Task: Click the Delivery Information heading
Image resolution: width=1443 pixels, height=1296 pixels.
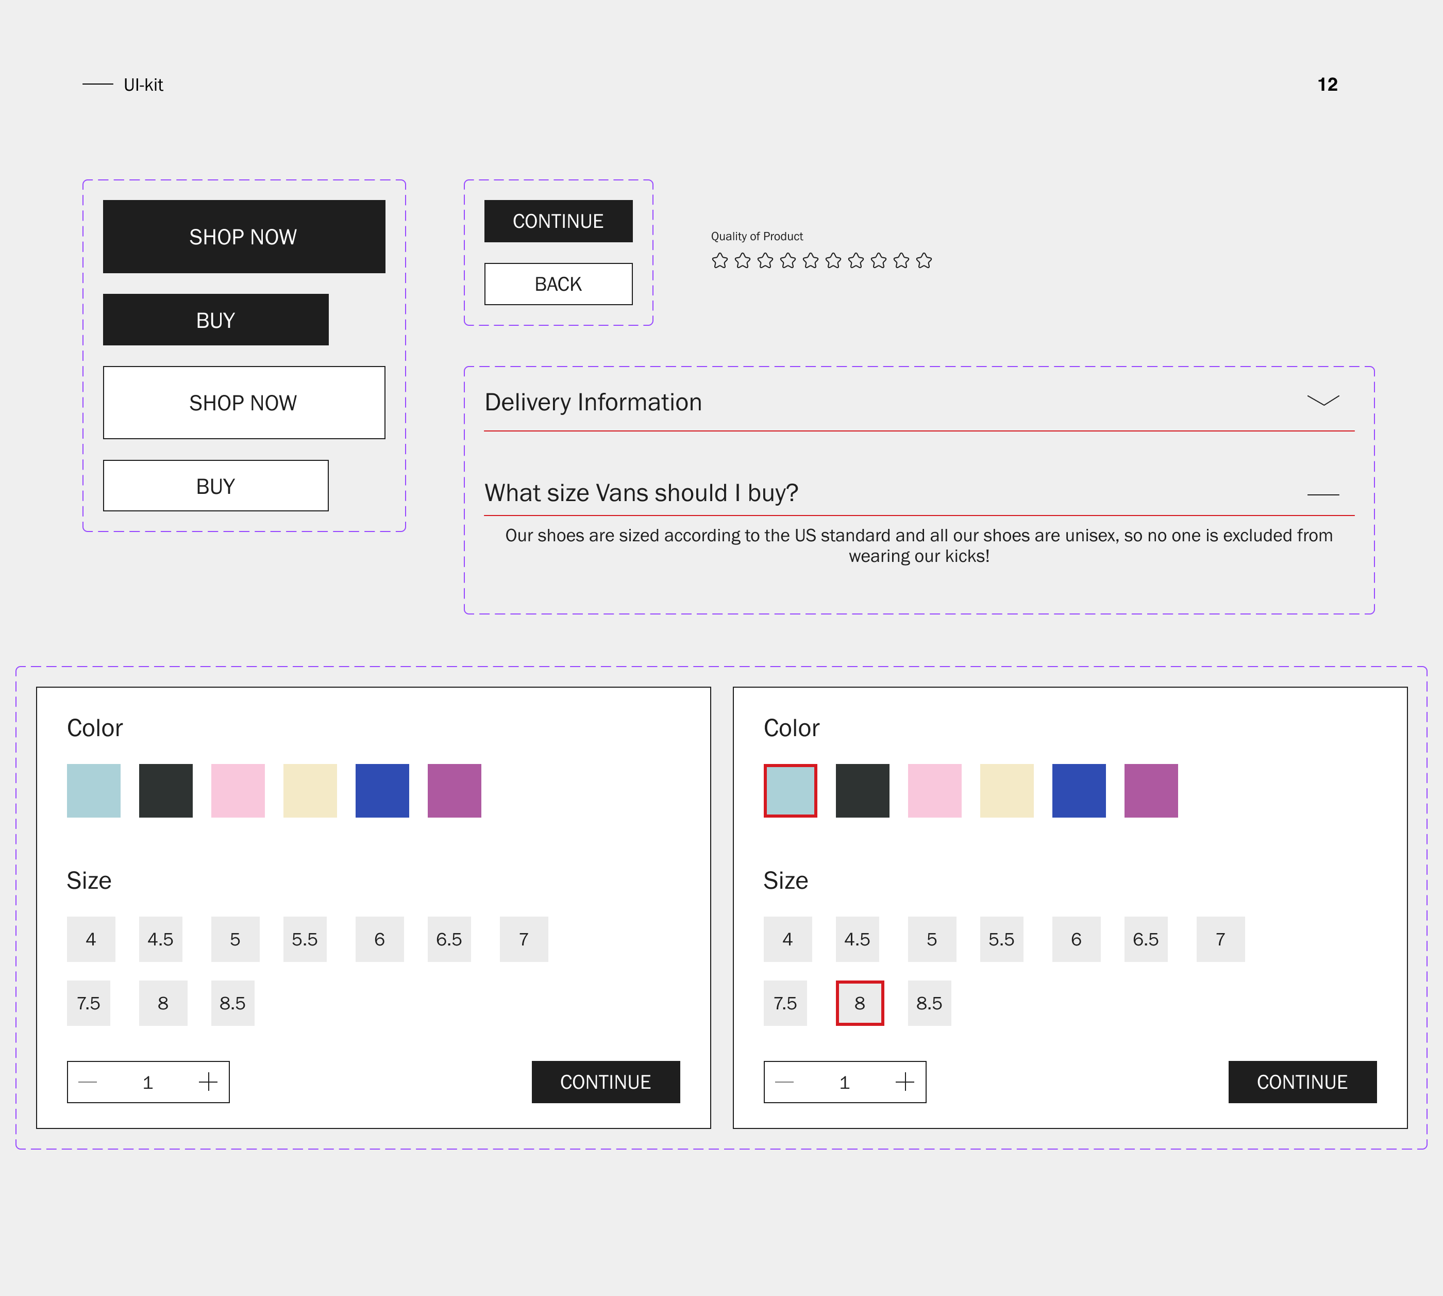Action: (593, 402)
